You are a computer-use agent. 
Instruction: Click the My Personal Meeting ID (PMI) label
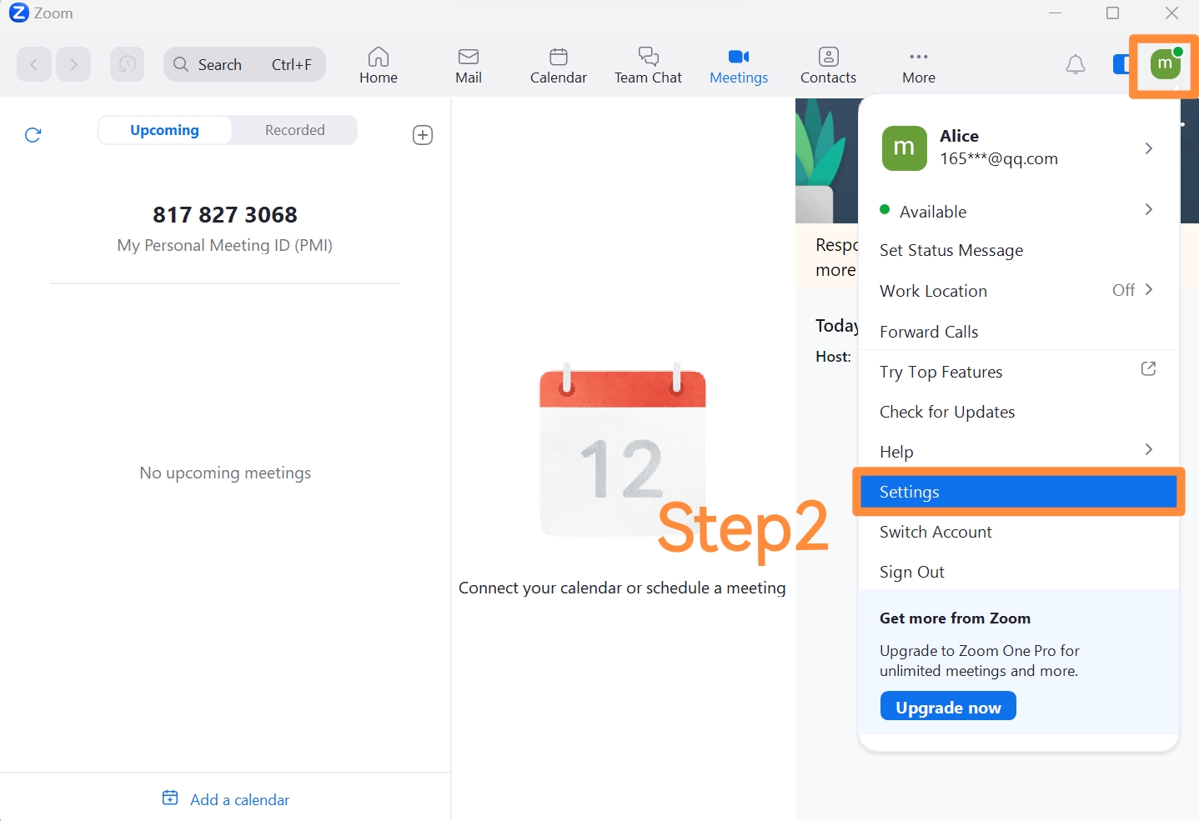[225, 245]
